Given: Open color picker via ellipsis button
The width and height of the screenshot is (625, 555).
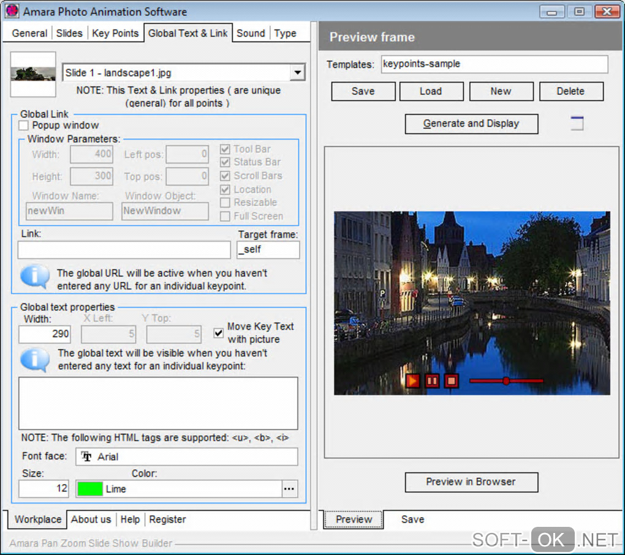Looking at the screenshot, I should click(x=289, y=489).
